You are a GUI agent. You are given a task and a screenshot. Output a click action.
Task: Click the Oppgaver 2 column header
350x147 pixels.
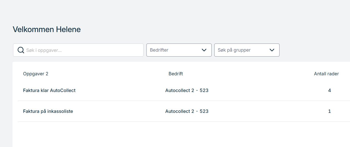pyautogui.click(x=36, y=74)
